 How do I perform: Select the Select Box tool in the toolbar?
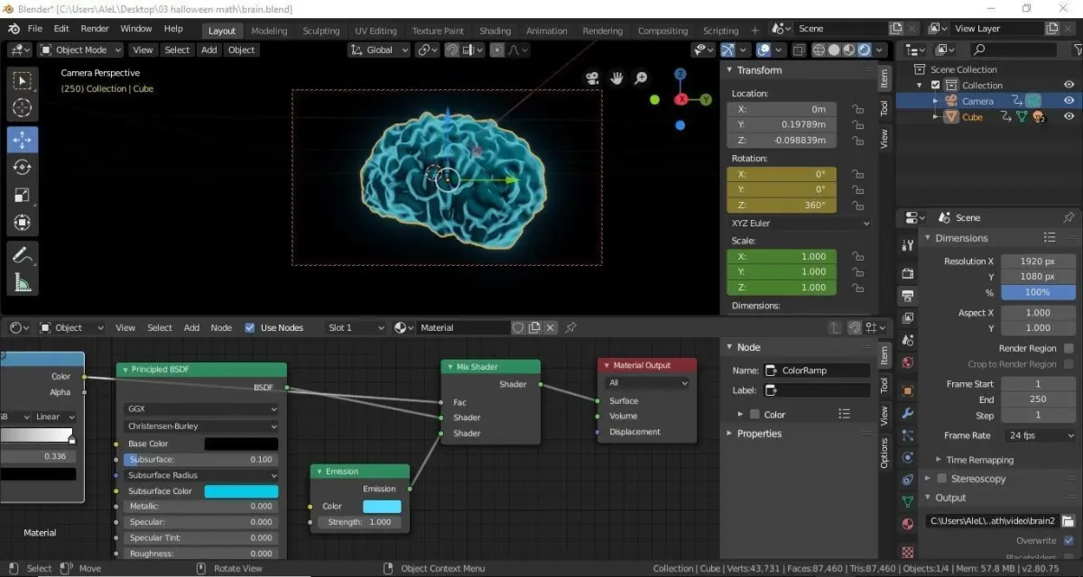coord(23,81)
